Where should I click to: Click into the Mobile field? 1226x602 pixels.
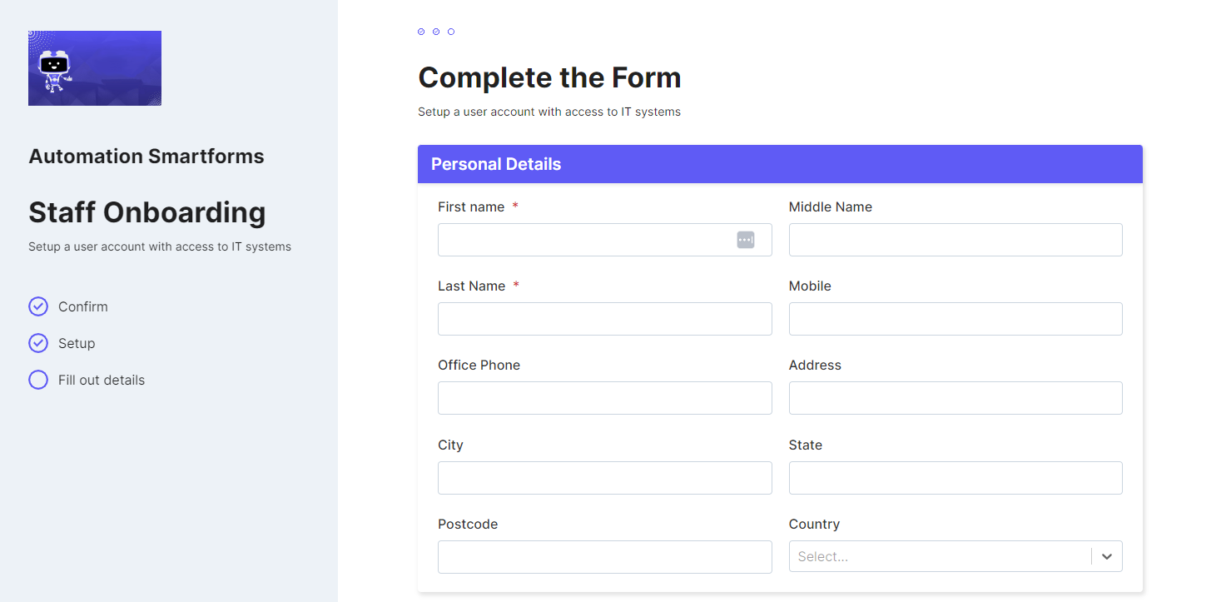[x=955, y=319]
